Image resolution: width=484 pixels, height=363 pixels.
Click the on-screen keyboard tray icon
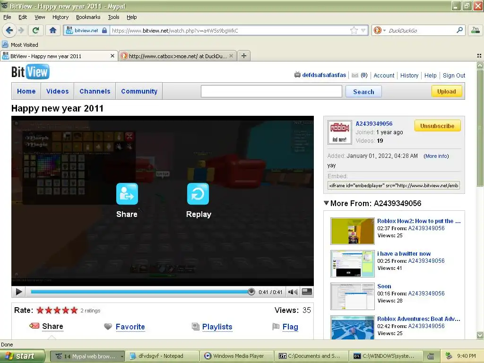pyautogui.click(x=431, y=356)
